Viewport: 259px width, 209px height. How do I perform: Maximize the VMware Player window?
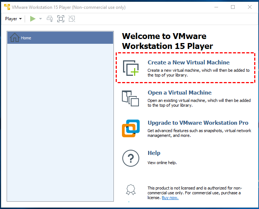(x=232, y=7)
